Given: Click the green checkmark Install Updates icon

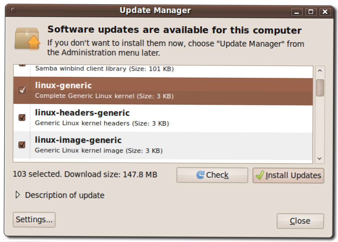Looking at the screenshot, I should [260, 175].
